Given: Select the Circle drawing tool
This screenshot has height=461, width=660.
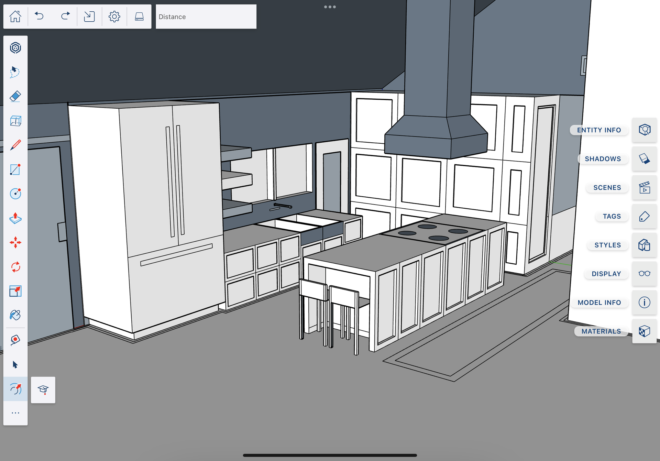Looking at the screenshot, I should pos(15,194).
